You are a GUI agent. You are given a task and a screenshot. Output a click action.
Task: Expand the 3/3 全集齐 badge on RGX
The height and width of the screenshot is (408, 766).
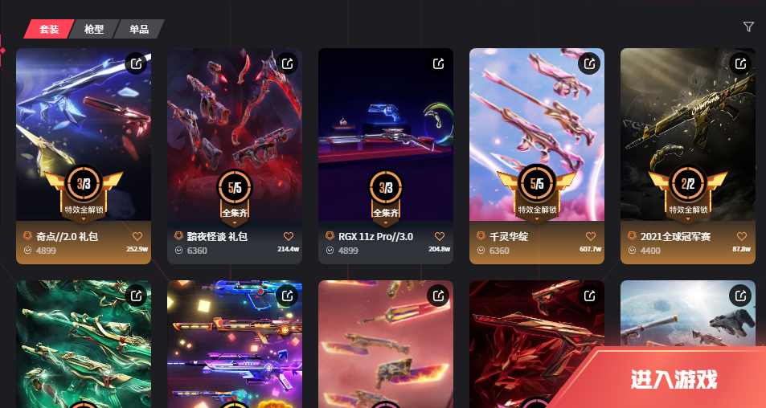pos(386,198)
